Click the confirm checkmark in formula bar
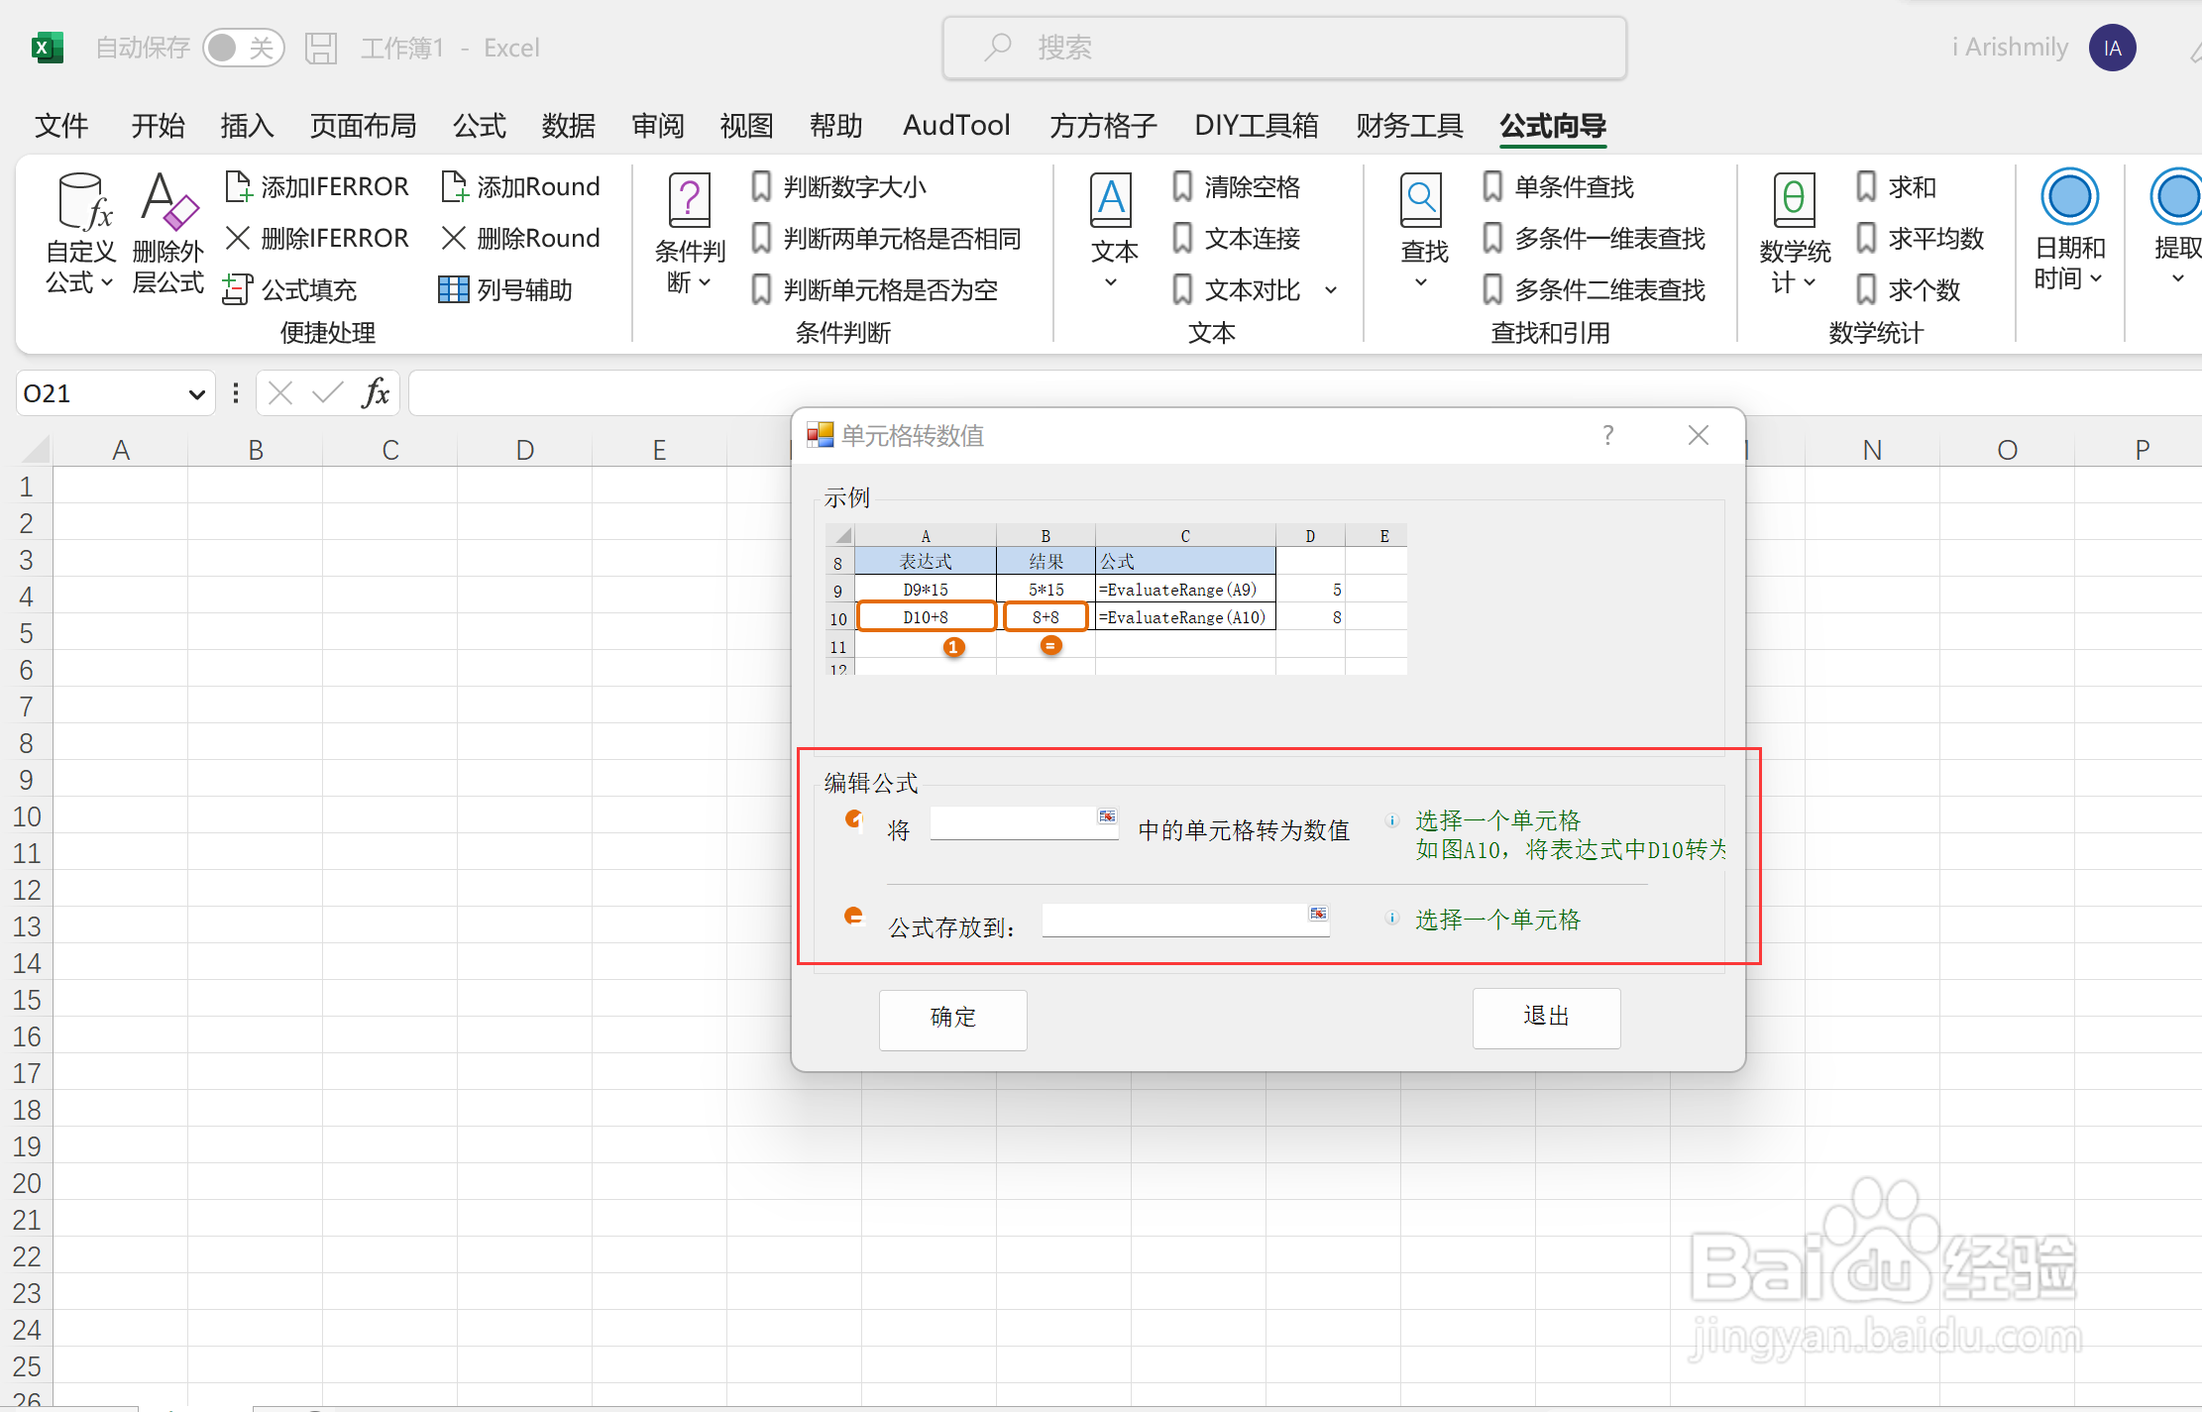The image size is (2202, 1412). (x=327, y=393)
